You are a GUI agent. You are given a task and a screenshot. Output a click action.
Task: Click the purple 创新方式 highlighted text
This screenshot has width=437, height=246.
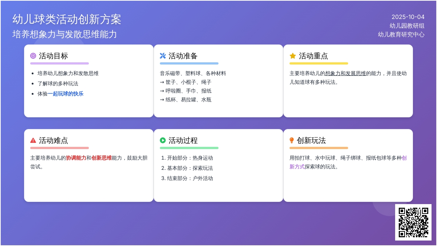pos(297,167)
